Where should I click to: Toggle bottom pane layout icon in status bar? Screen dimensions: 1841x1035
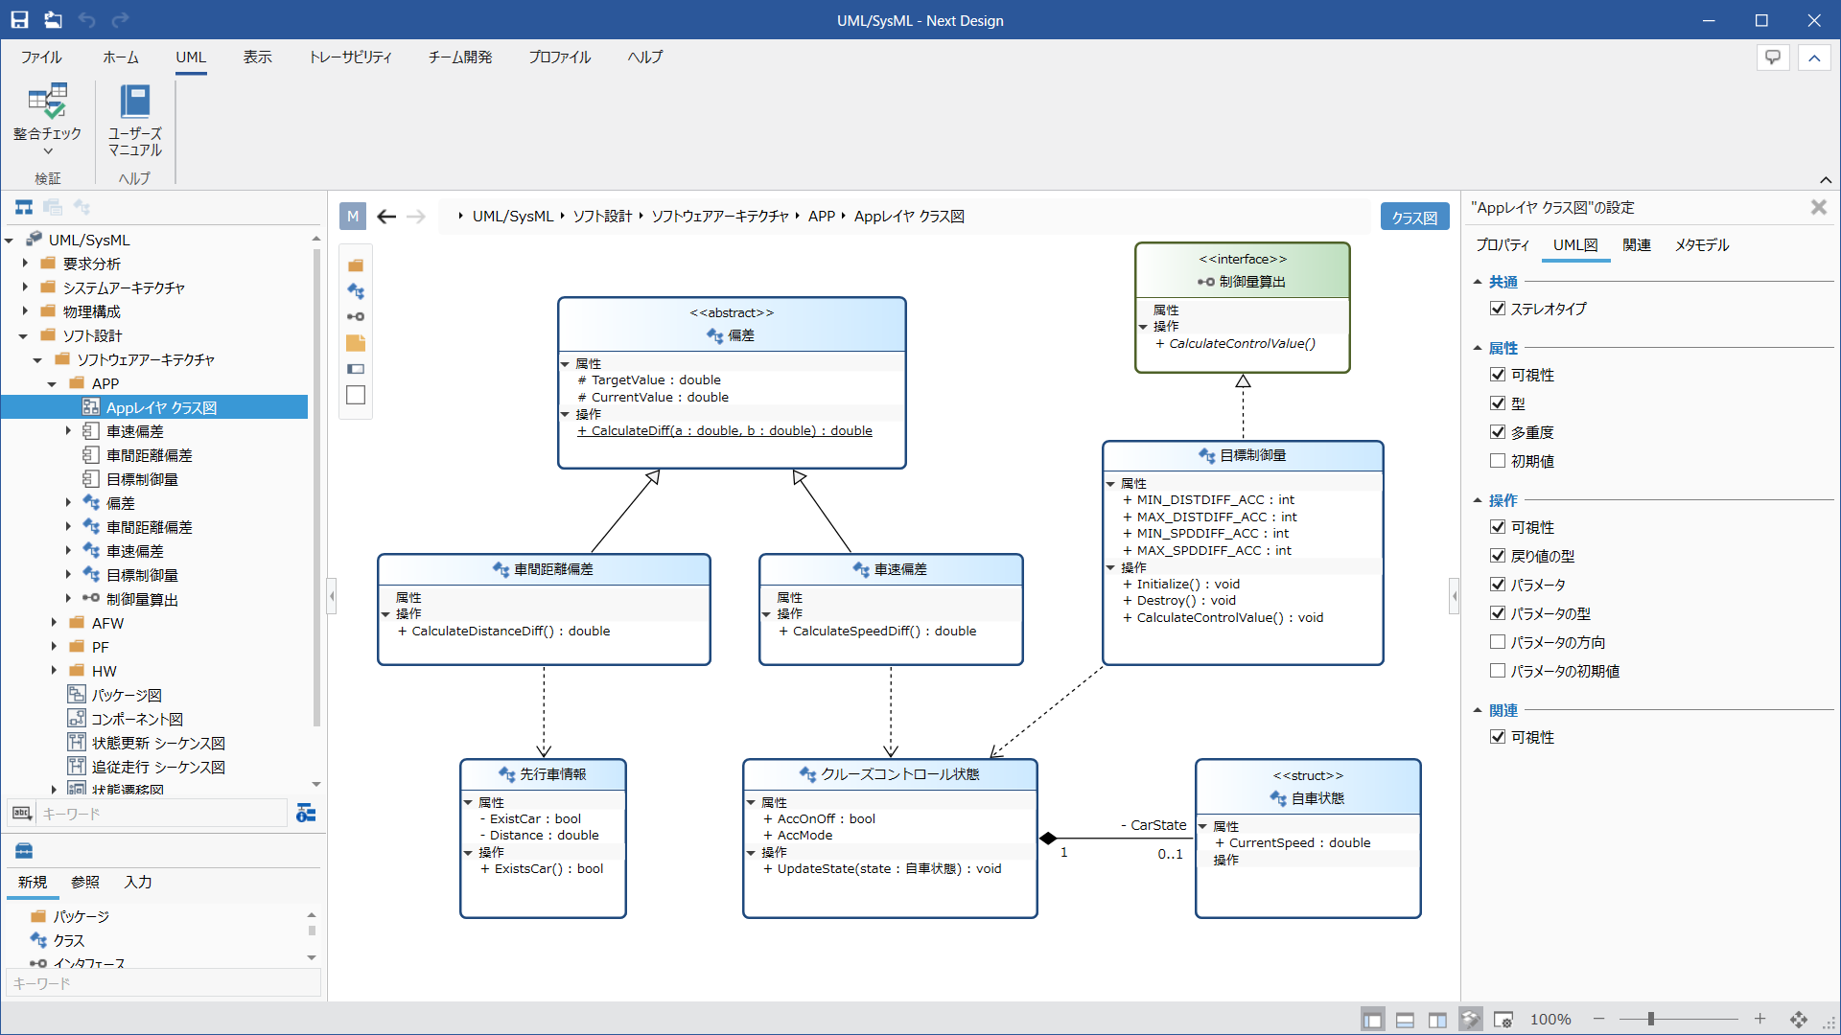click(x=1405, y=1020)
